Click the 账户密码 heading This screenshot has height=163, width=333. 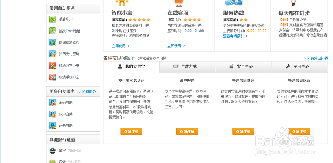[x=187, y=81]
